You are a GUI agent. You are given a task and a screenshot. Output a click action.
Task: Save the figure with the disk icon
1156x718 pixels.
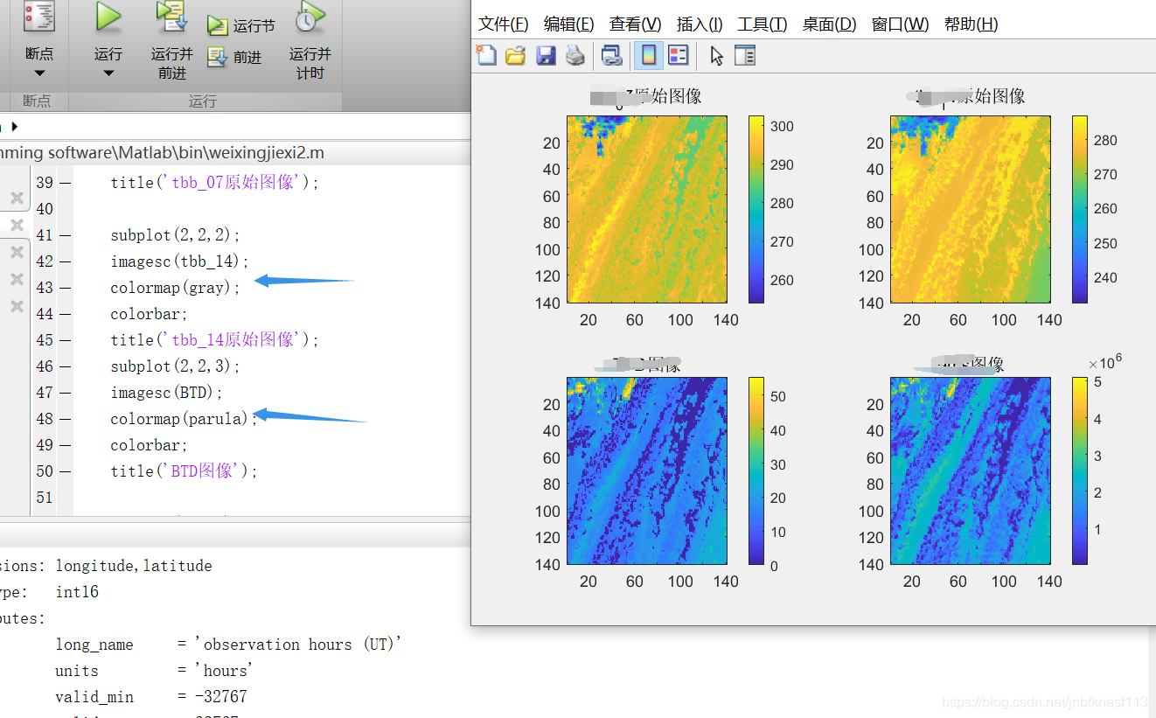pos(545,54)
